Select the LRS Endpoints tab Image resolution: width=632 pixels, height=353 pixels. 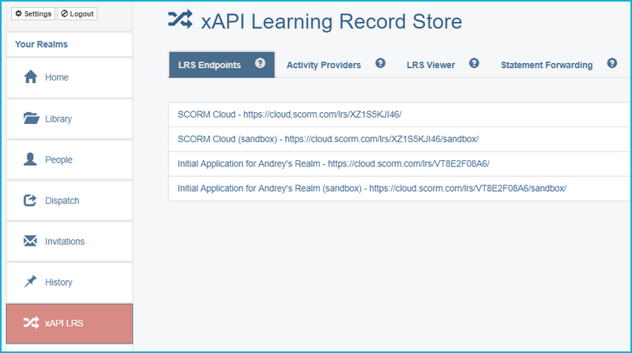[x=222, y=65]
